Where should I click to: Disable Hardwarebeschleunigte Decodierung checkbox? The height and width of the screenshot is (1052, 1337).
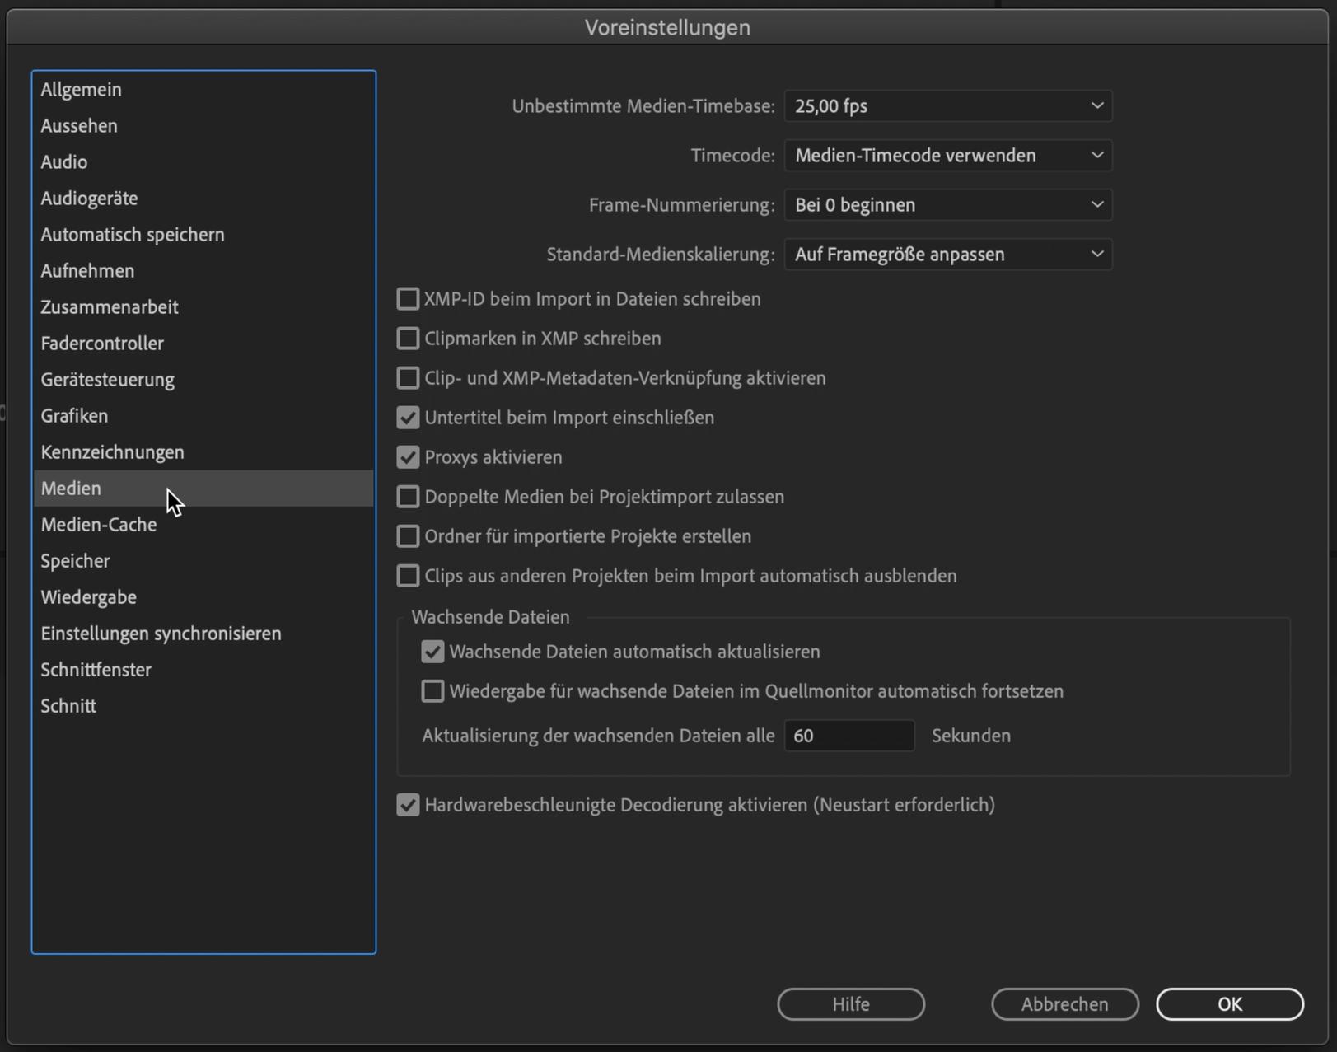pos(408,805)
